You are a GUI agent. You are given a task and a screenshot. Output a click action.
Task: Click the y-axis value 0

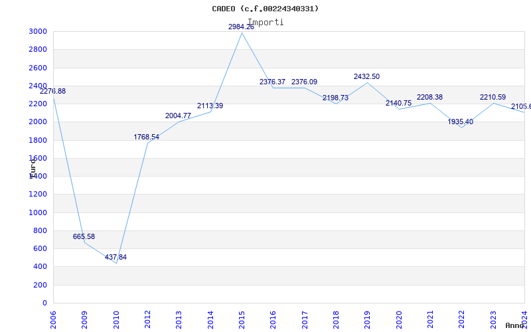tap(44, 303)
